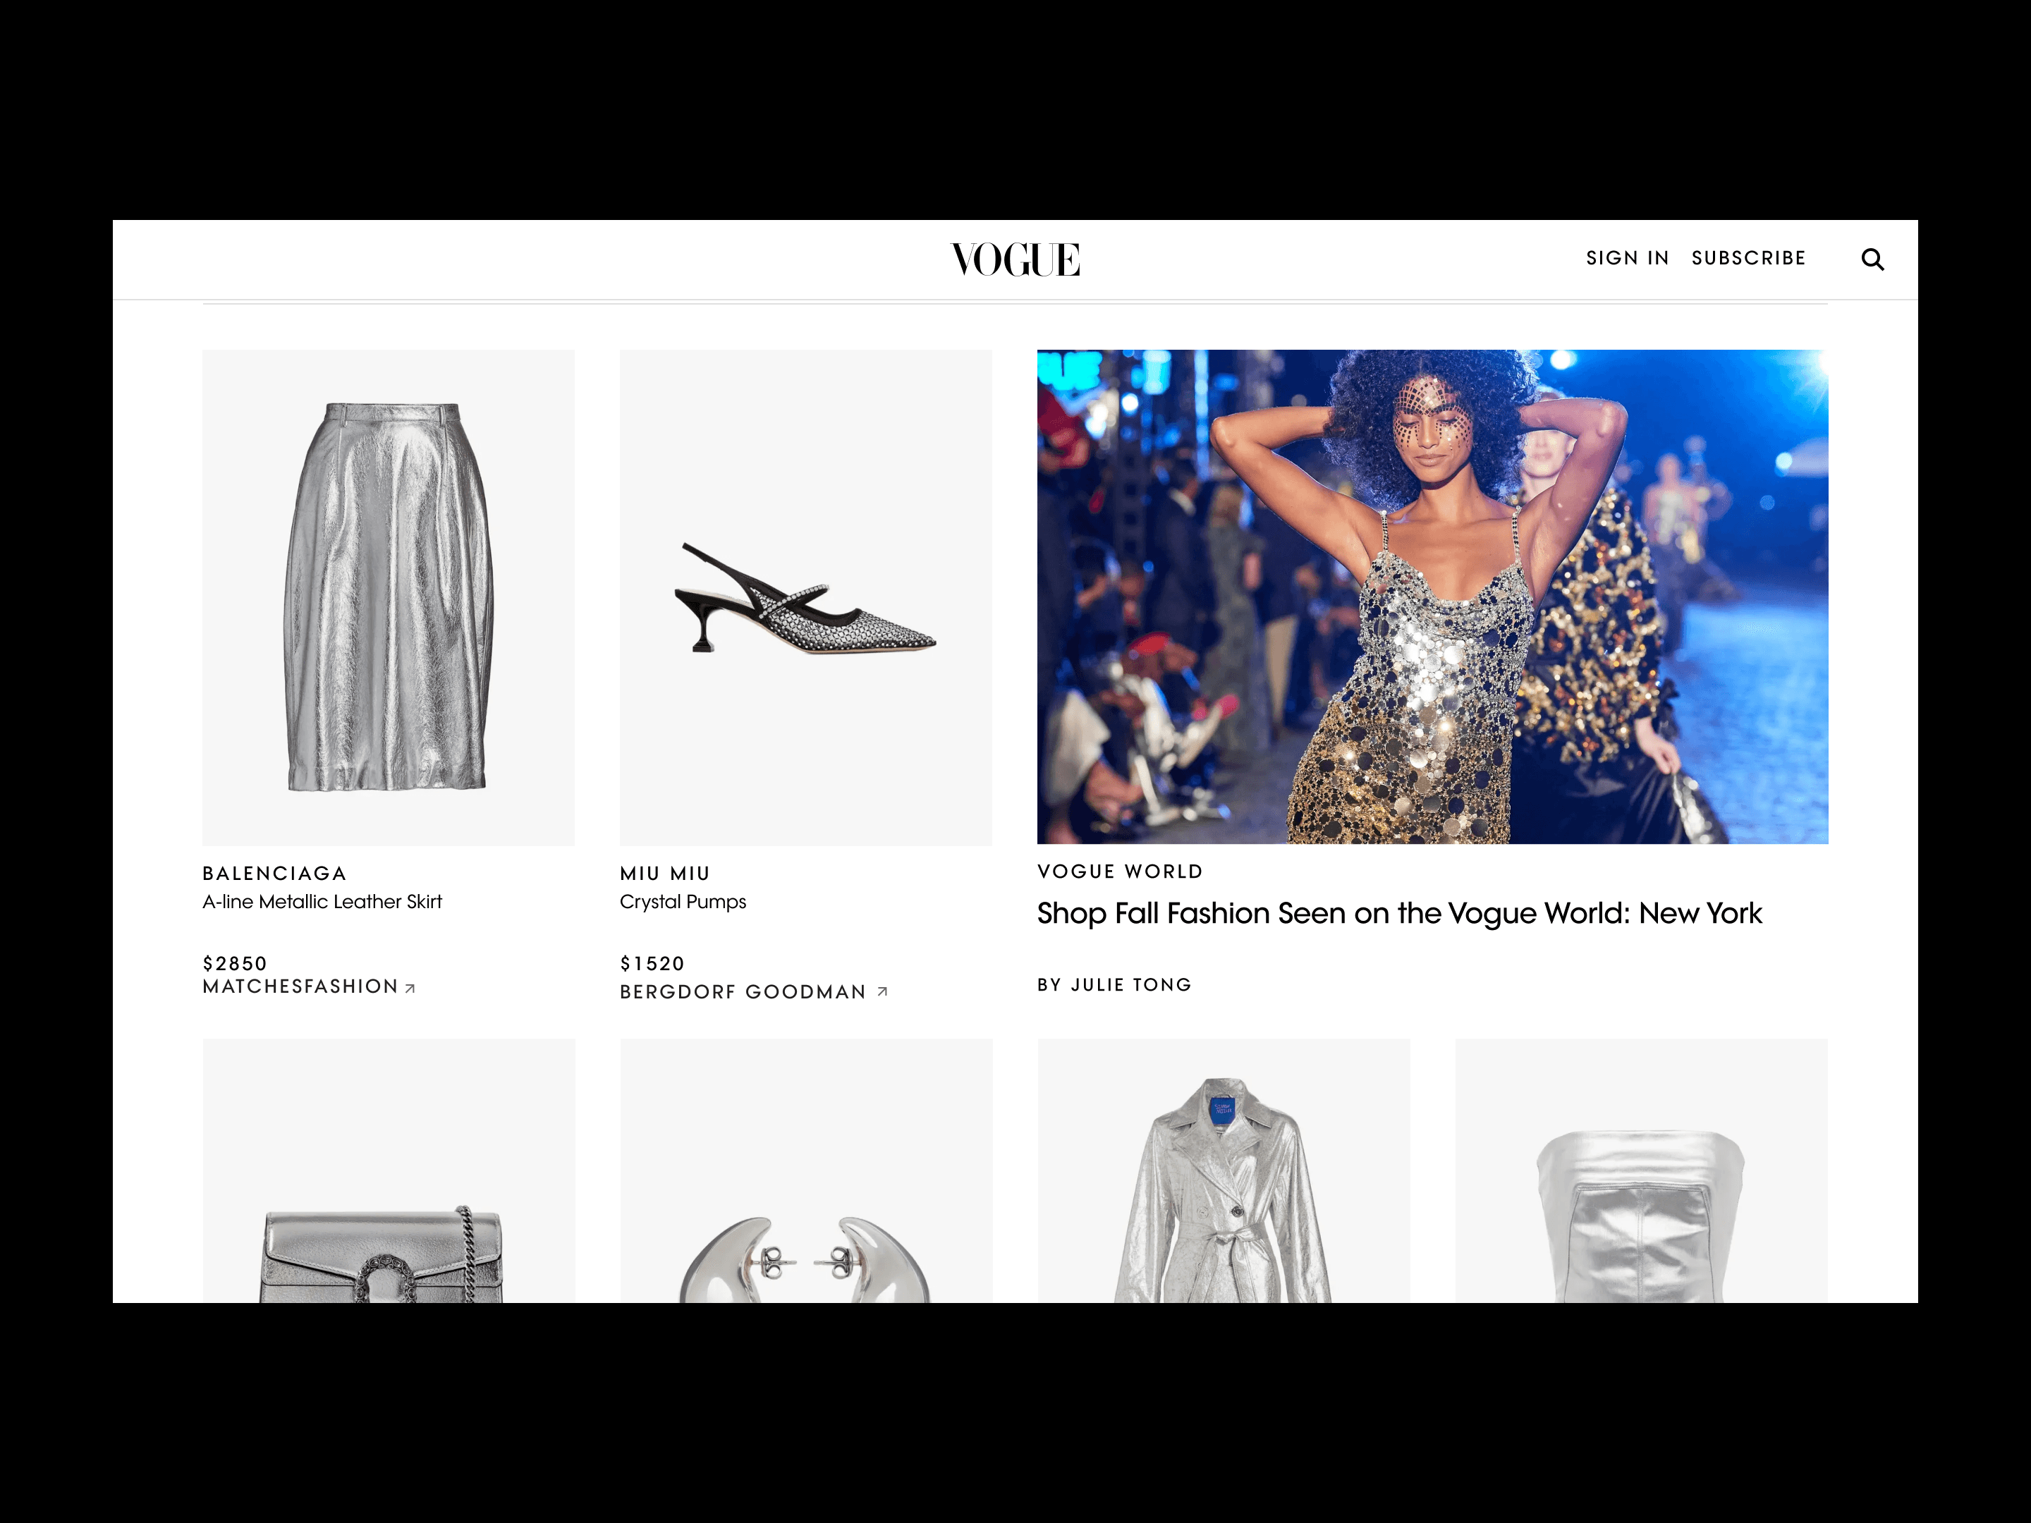2031x1523 pixels.
Task: Open the search magnifier icon
Action: [x=1872, y=259]
